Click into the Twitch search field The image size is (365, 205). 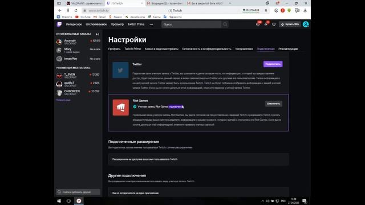click(x=192, y=24)
